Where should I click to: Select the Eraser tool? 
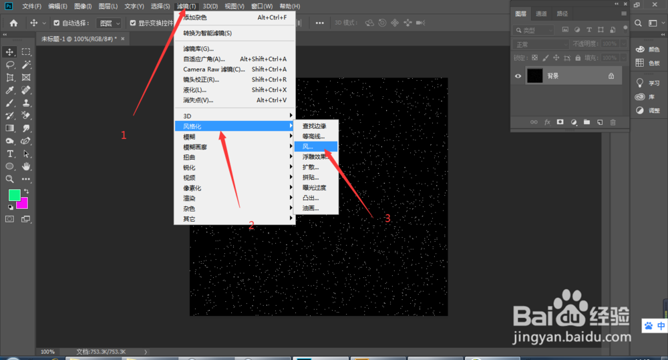pos(26,116)
